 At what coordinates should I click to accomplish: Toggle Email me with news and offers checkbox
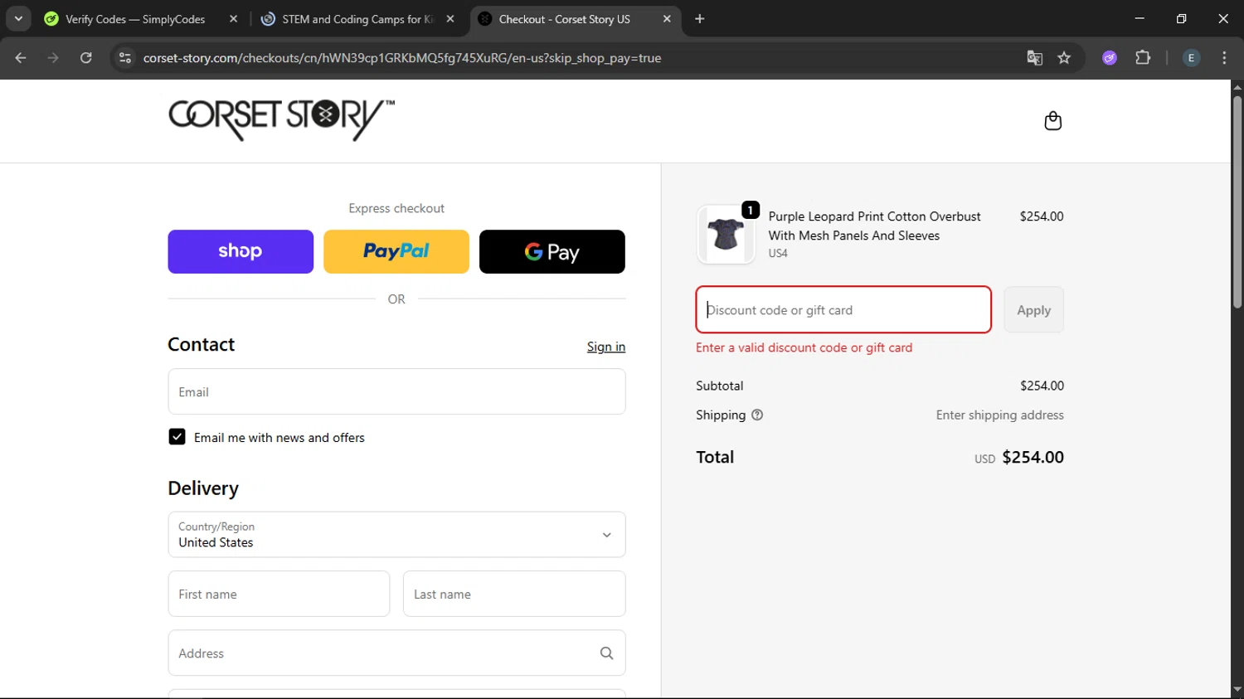(177, 437)
